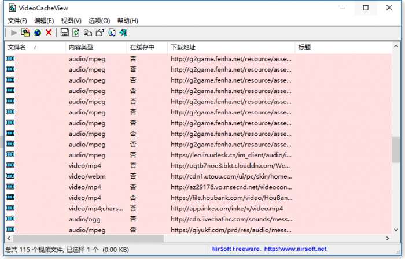The image size is (405, 259).
Task: Click the Exit toolbar icon
Action: (123, 33)
